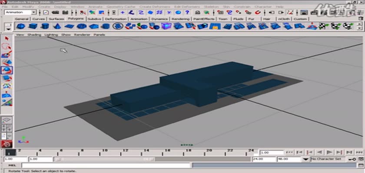This screenshot has width=365, height=173.
Task: Go to start of playback range
Action: (x=289, y=152)
